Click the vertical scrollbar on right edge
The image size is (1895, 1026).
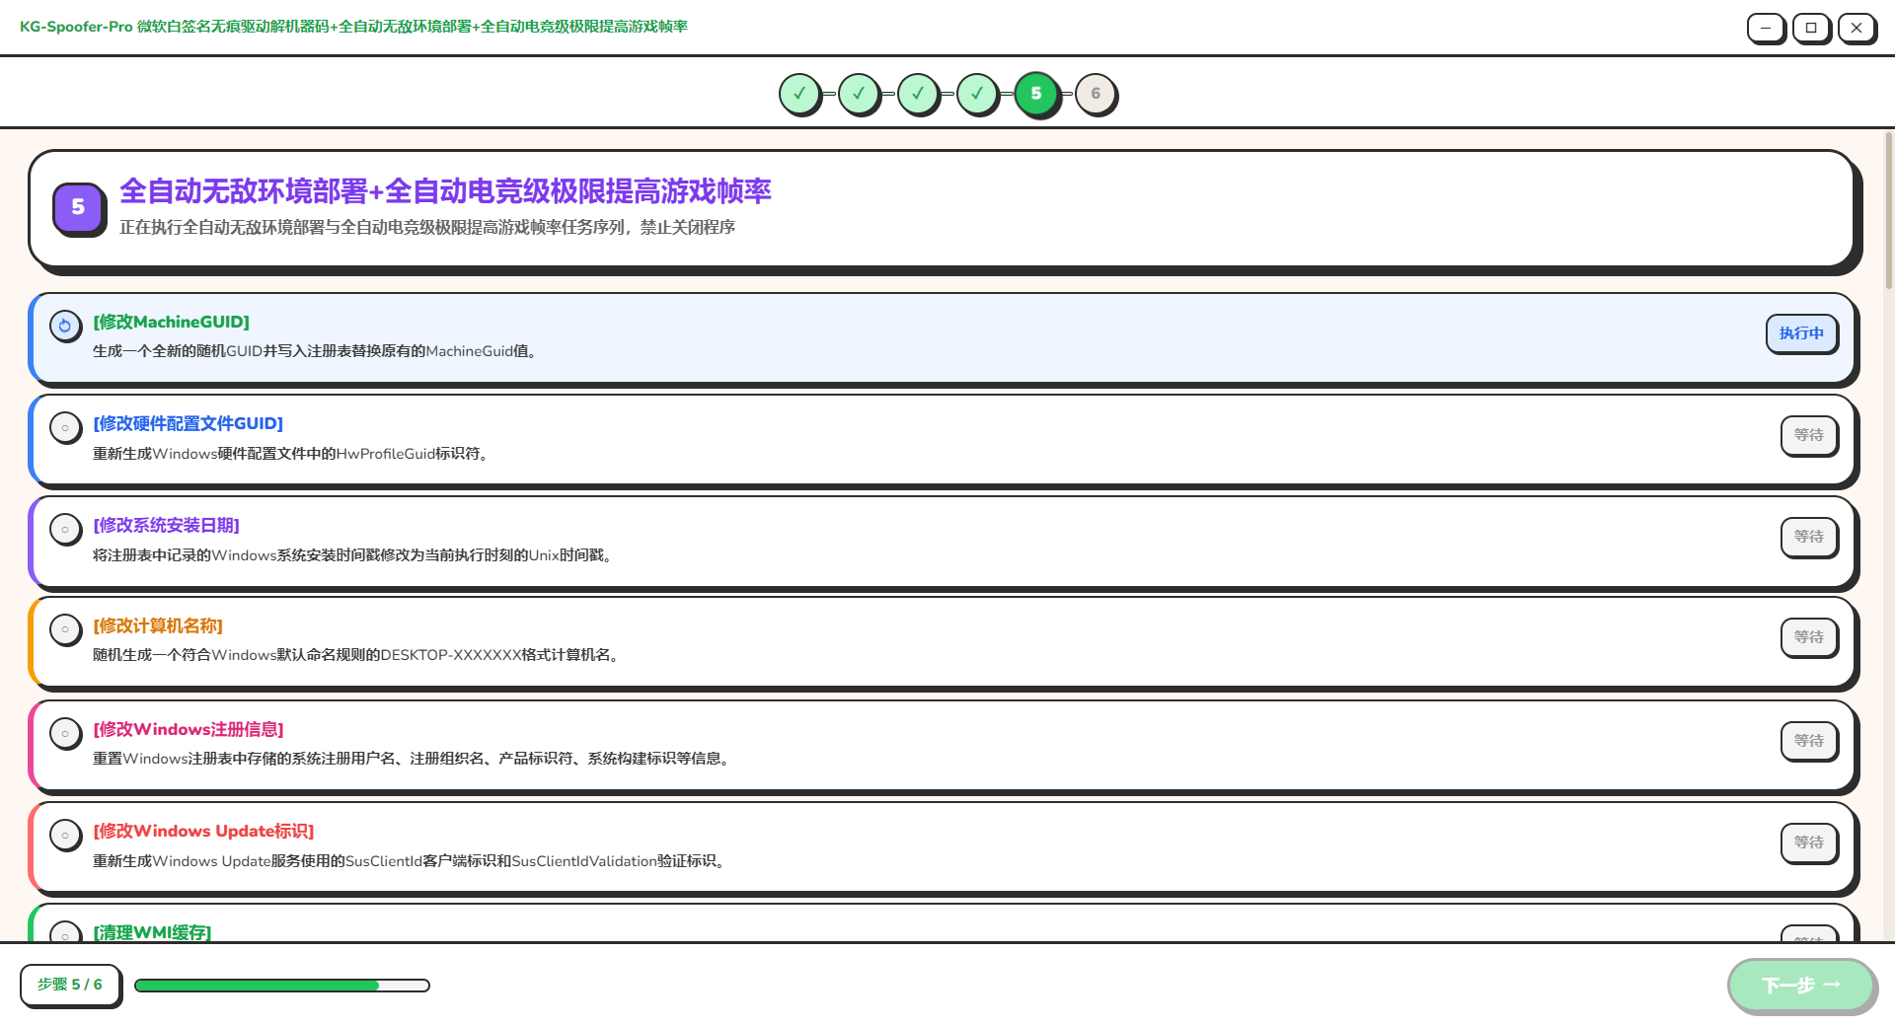(1889, 211)
